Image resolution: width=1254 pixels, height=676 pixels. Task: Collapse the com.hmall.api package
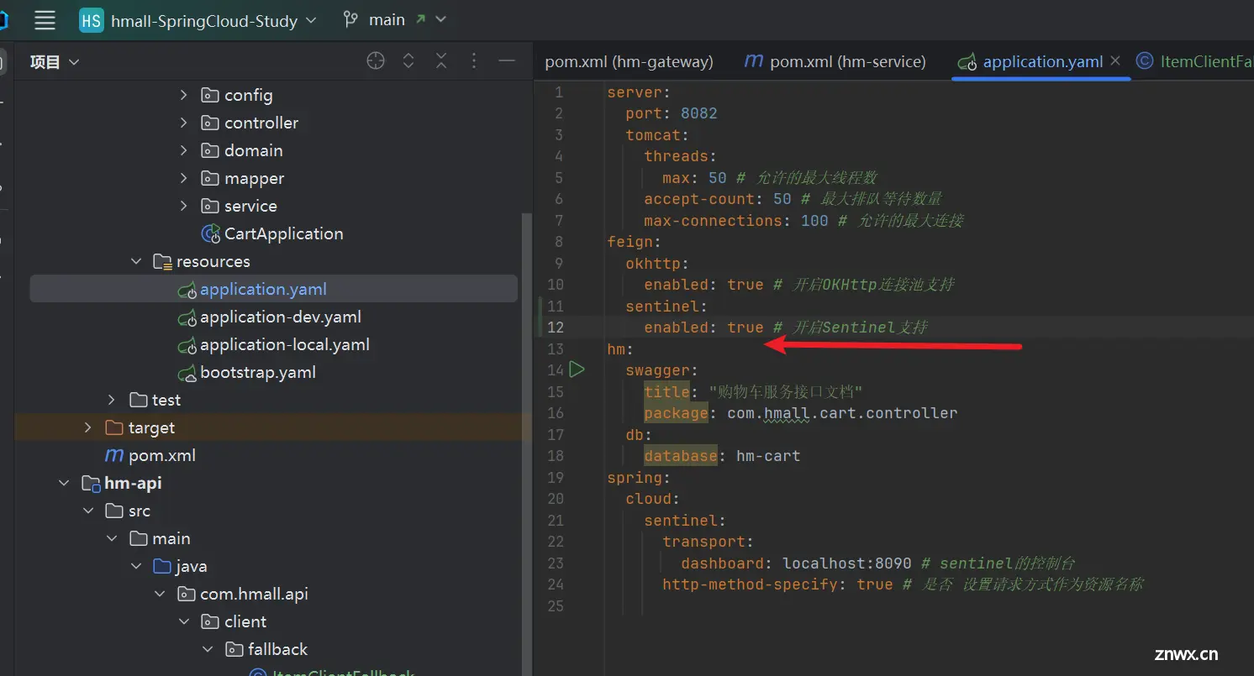160,594
